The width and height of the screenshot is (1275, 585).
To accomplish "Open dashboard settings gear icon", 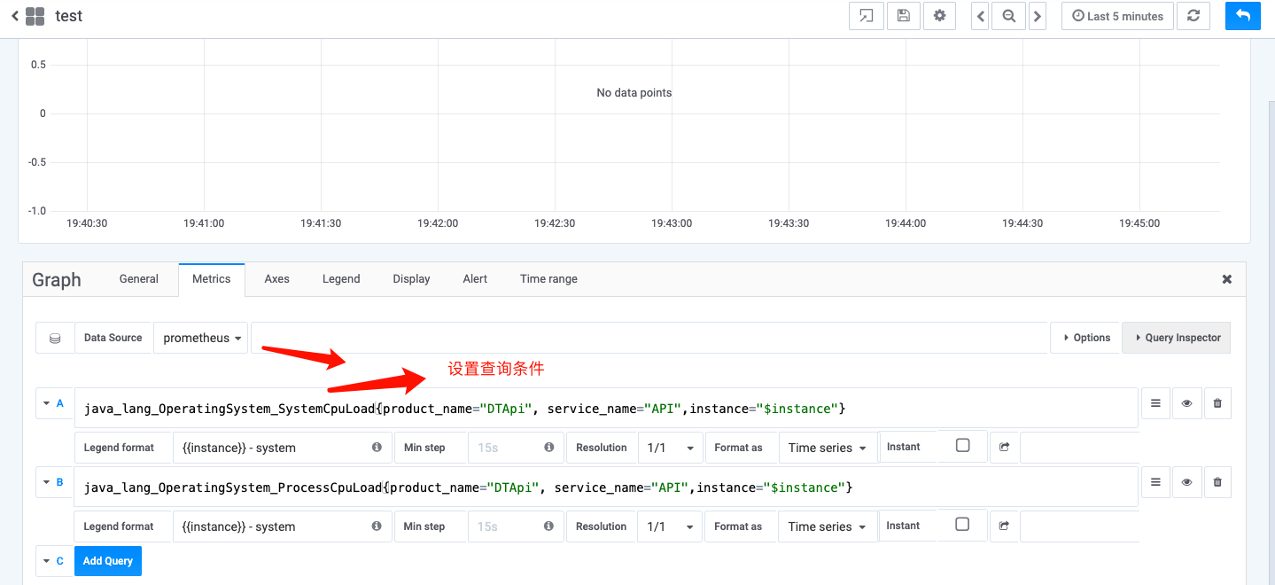I will 939,16.
